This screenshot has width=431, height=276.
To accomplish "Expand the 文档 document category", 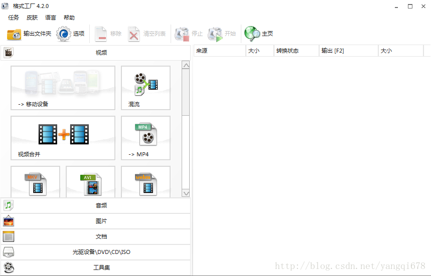I will pyautogui.click(x=96, y=236).
